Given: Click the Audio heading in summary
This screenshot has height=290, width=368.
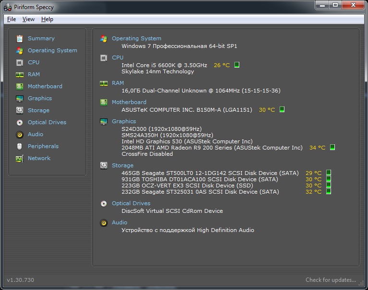Looking at the screenshot, I should coord(120,222).
